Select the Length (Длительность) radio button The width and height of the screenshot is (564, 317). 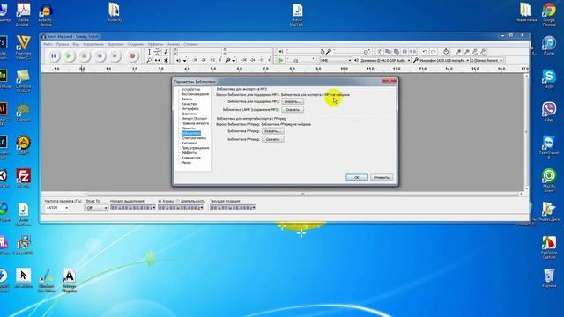[190, 201]
